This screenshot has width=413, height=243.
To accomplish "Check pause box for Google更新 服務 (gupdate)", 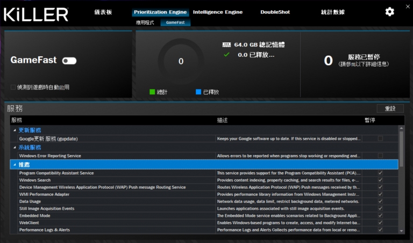I will (x=380, y=138).
